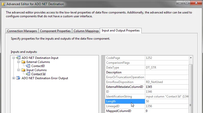Click the Input Columns folder icon
Screen dimensions: 203x113
pos(23,70)
